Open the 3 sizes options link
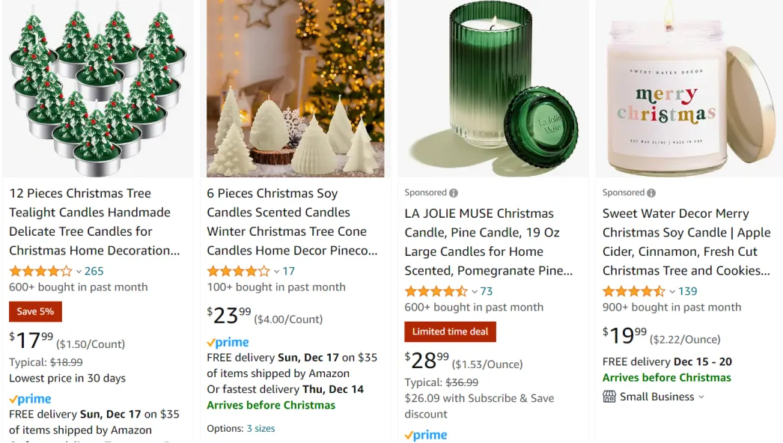The height and width of the screenshot is (443, 783). point(261,429)
